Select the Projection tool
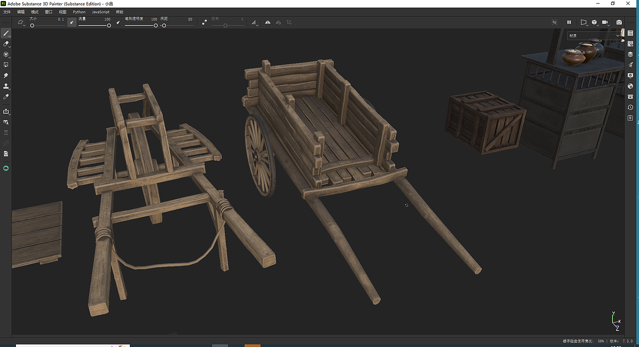The height and width of the screenshot is (347, 639). pyautogui.click(x=6, y=54)
